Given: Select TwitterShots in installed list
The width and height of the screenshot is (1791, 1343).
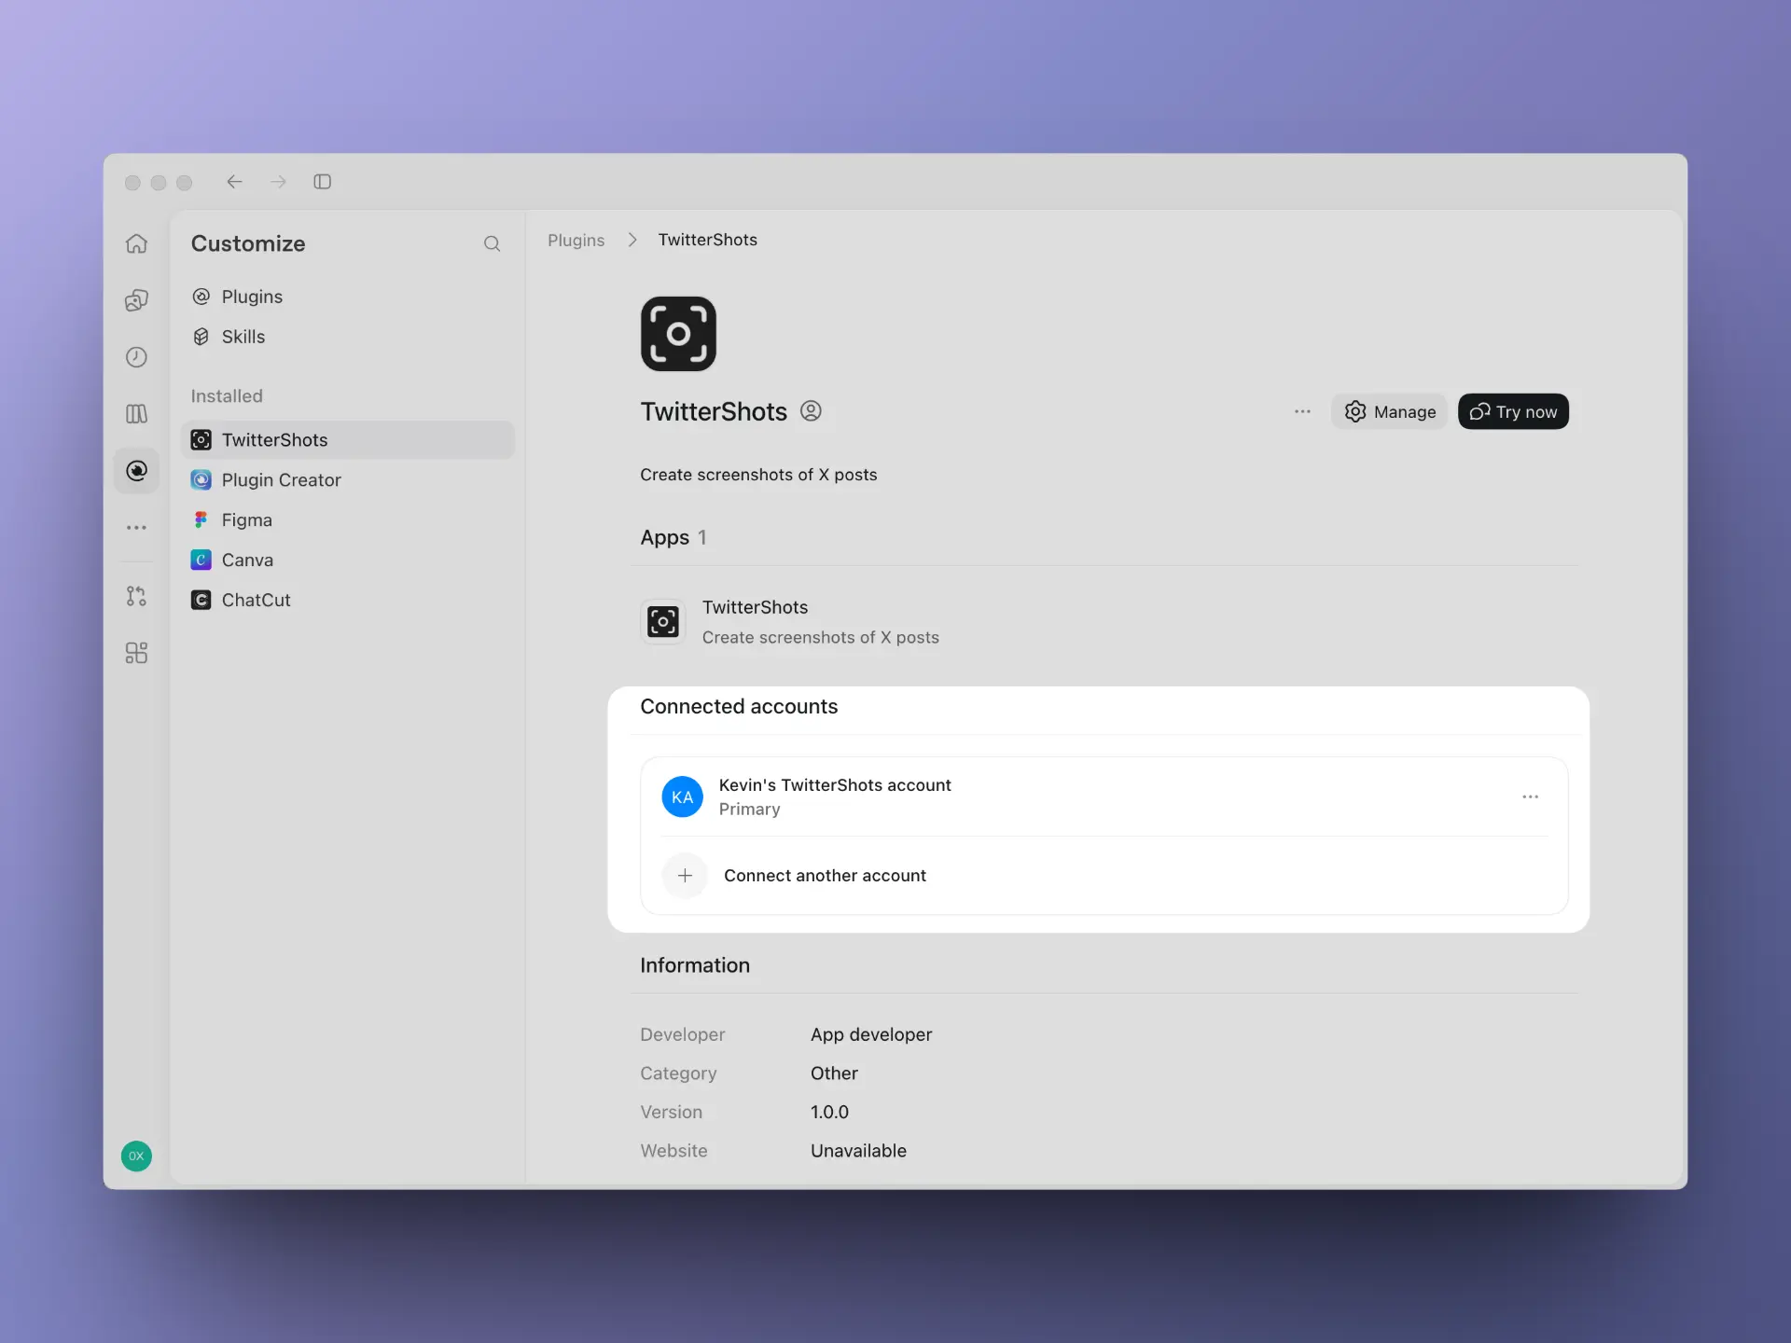Looking at the screenshot, I should coord(348,440).
